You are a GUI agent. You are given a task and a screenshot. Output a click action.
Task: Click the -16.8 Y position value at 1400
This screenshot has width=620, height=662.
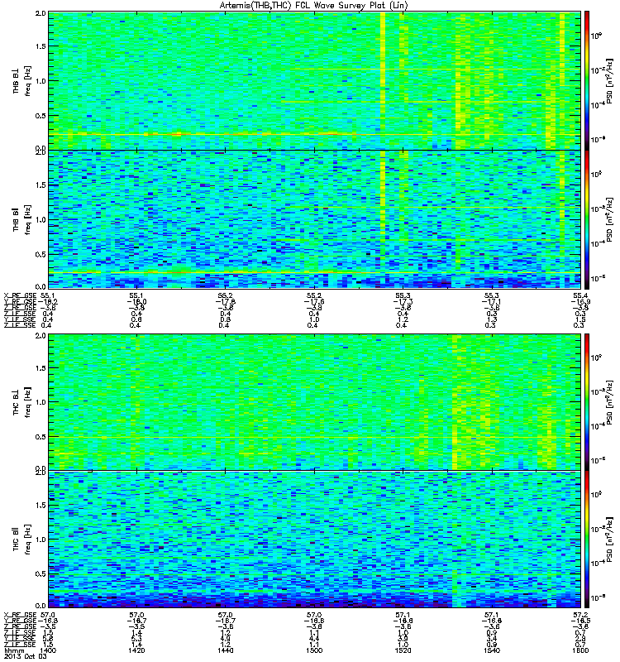tap(48, 621)
